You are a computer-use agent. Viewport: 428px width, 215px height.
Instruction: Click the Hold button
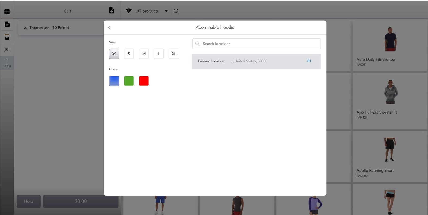point(29,201)
